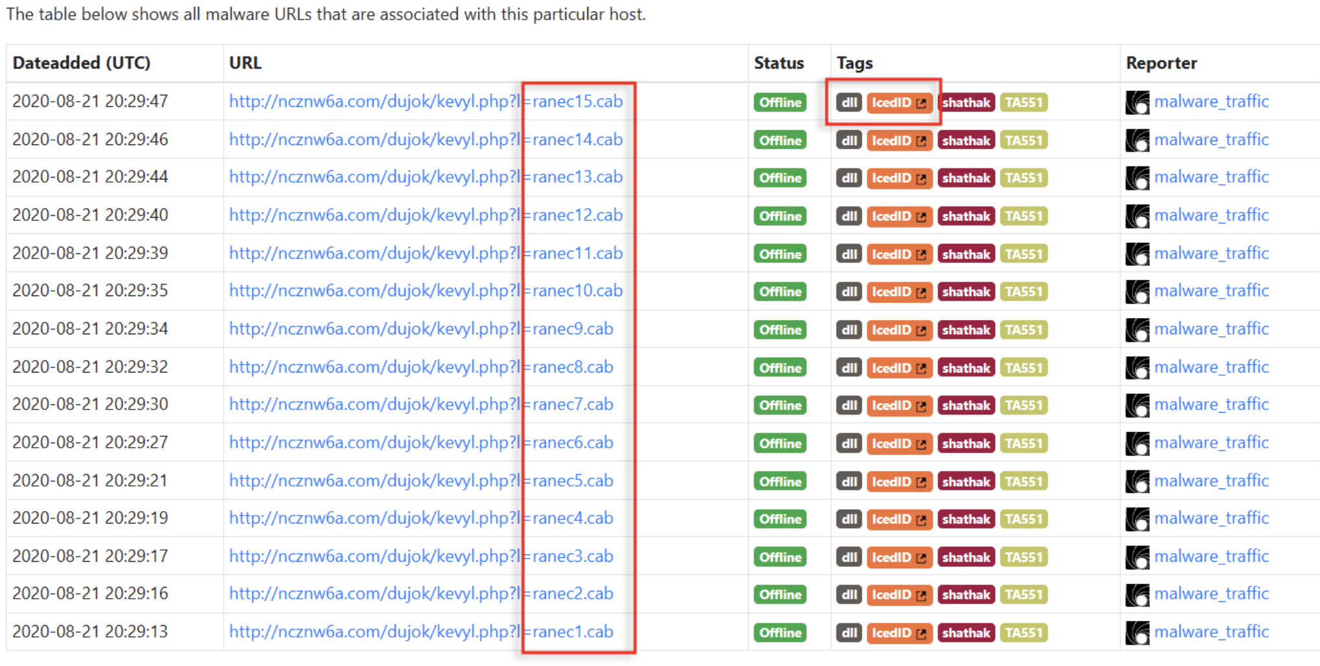The height and width of the screenshot is (666, 1320).
Task: Open the URL ending in ranec5.cab
Action: (421, 481)
